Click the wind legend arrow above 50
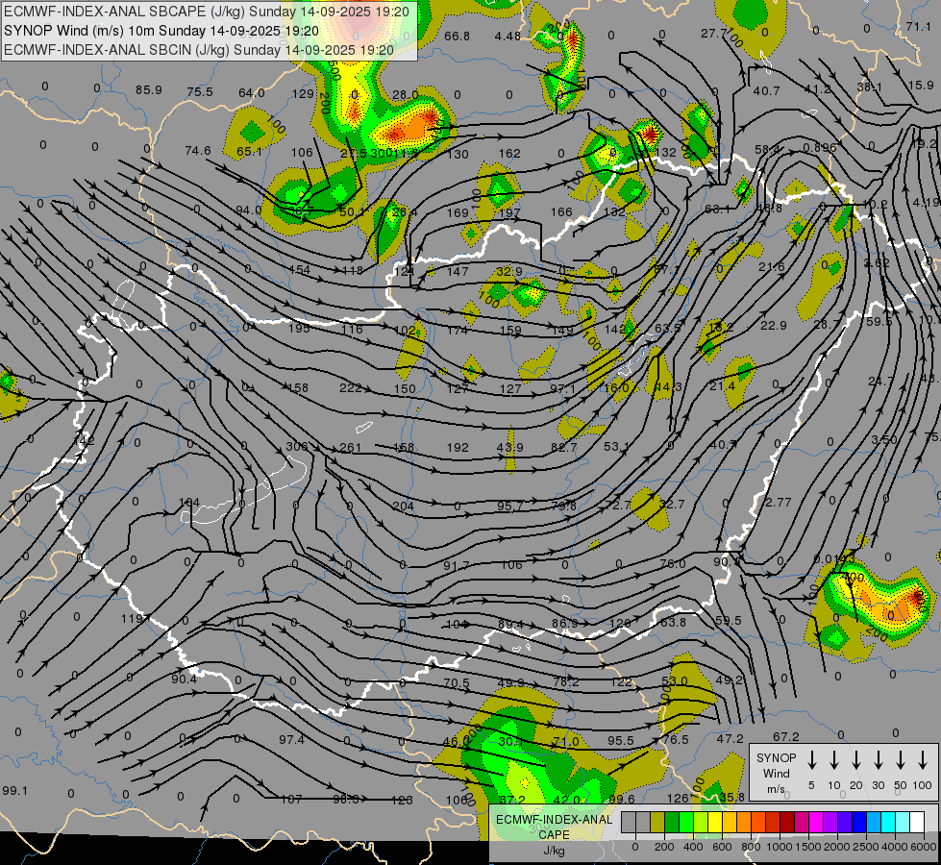The height and width of the screenshot is (865, 941). (x=901, y=760)
